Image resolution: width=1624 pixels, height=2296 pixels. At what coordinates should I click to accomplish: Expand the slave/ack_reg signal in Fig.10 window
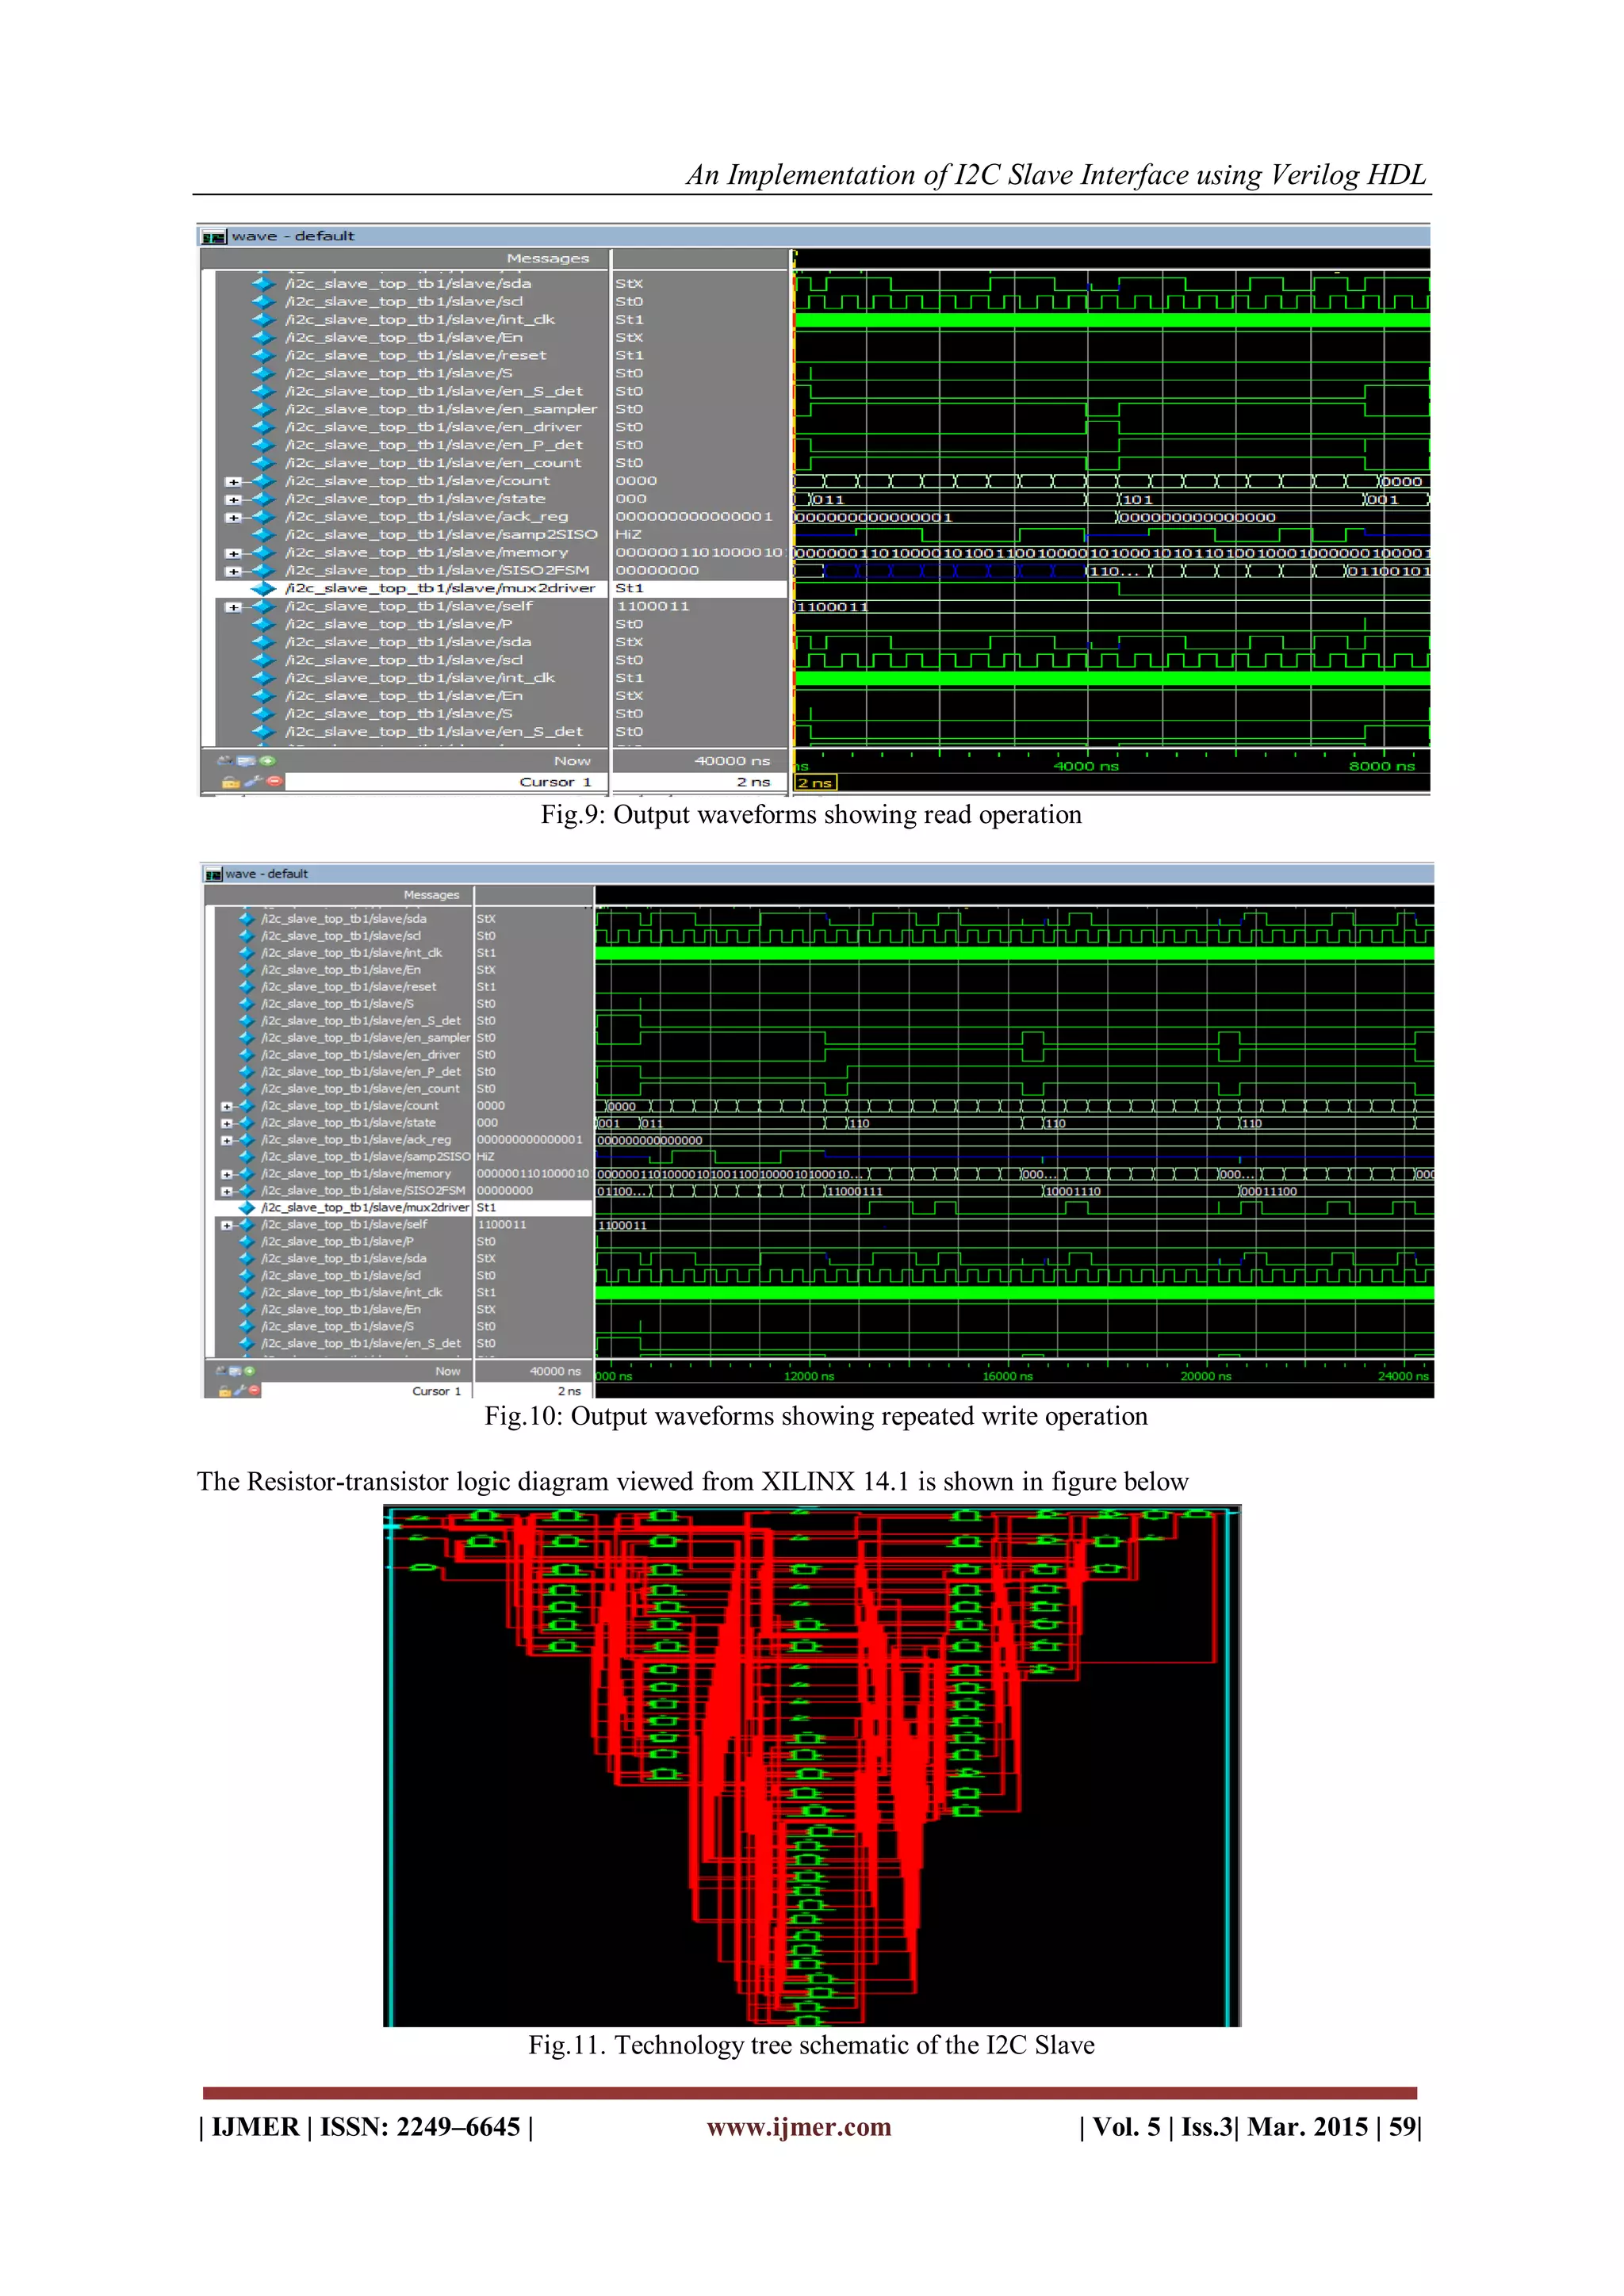pos(227,1140)
